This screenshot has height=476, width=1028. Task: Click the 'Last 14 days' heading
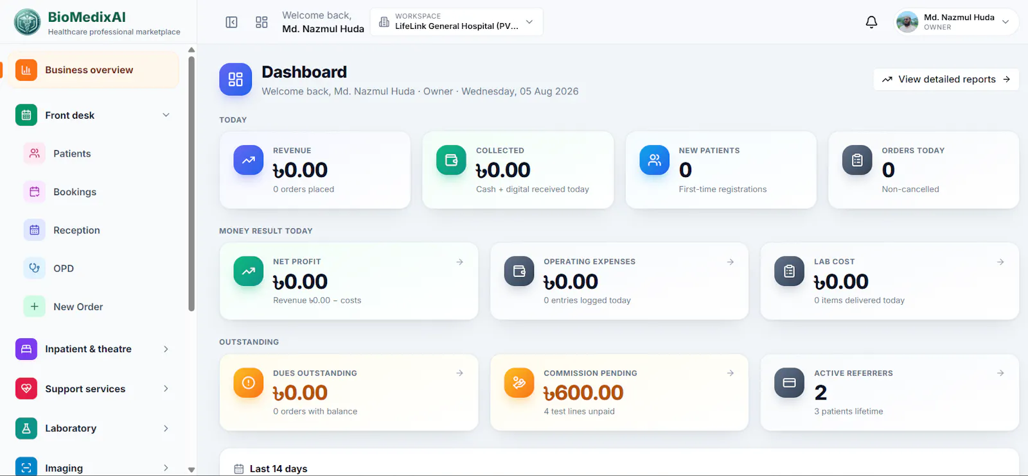(x=278, y=469)
